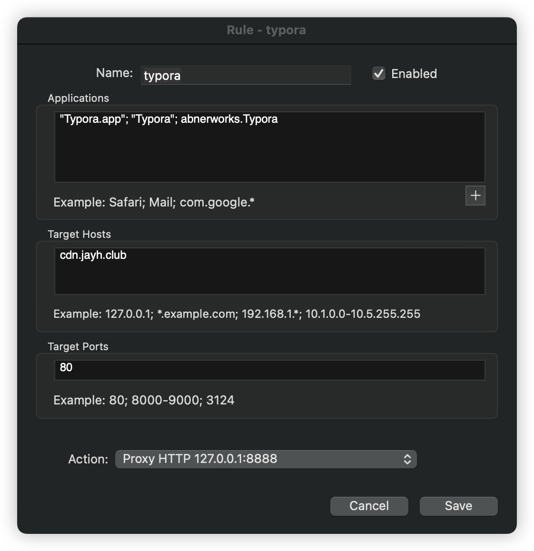Click the "Example: 80; 8000-9000; 3124" hint
534x551 pixels.
(144, 400)
